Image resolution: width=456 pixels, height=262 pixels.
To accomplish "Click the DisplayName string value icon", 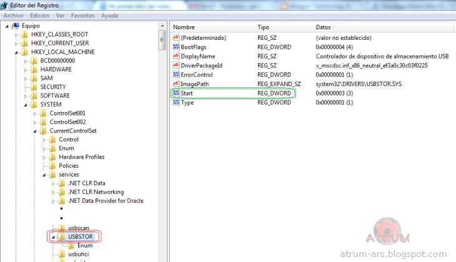I will [176, 56].
